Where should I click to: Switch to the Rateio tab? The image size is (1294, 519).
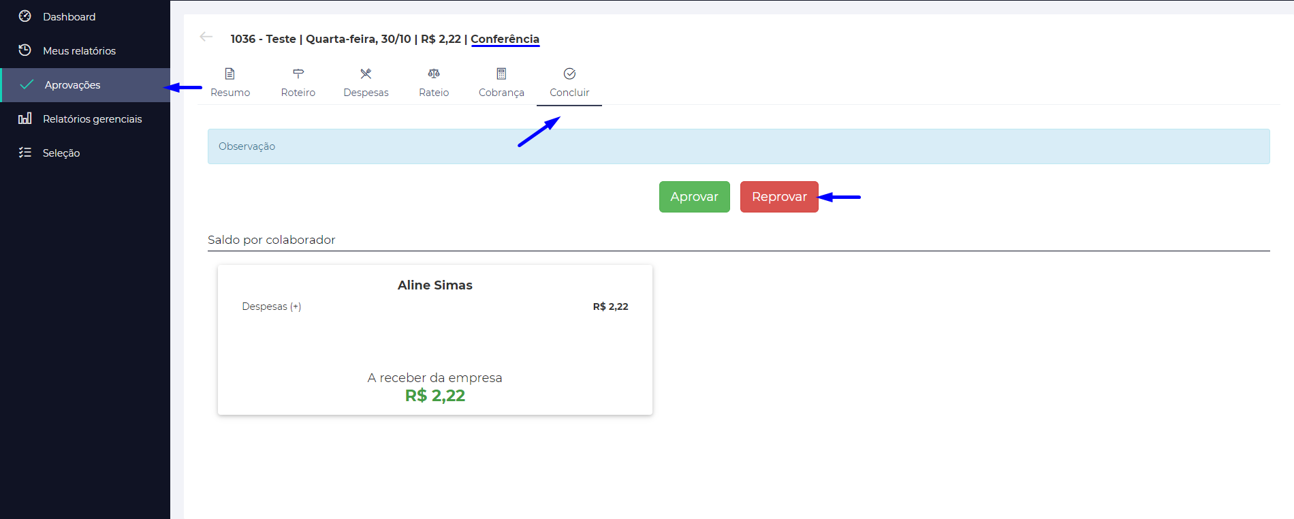434,93
